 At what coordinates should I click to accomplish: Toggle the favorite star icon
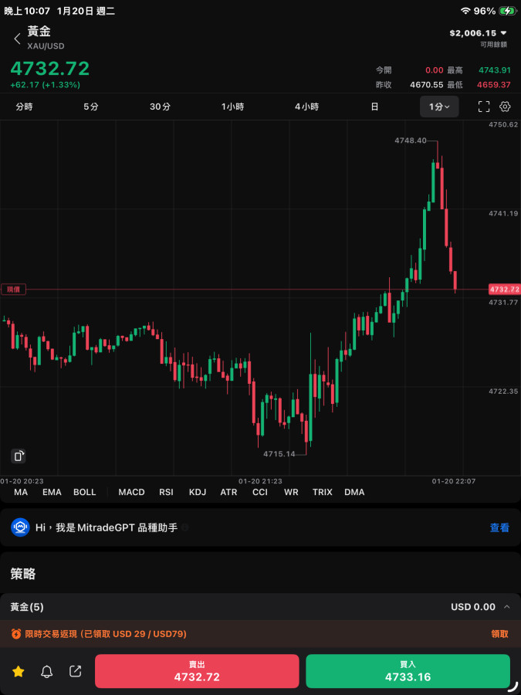[19, 672]
